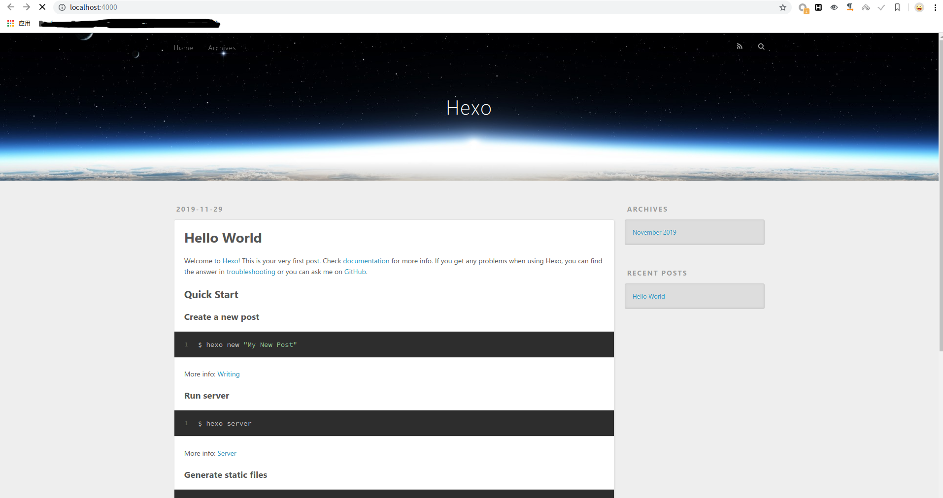Open the Hello World post title

[x=223, y=238]
